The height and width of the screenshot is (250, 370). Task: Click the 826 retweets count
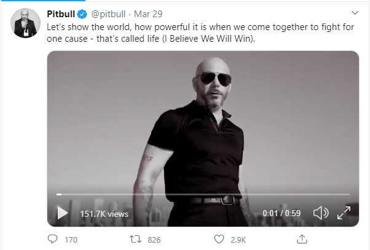click(x=154, y=240)
